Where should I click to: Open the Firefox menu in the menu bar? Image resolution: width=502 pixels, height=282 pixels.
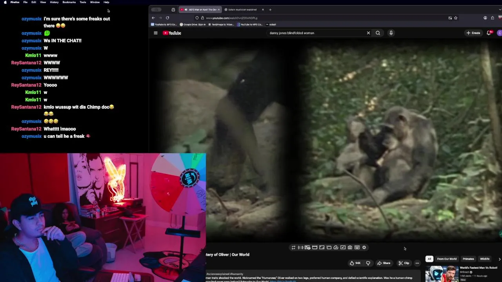click(15, 2)
